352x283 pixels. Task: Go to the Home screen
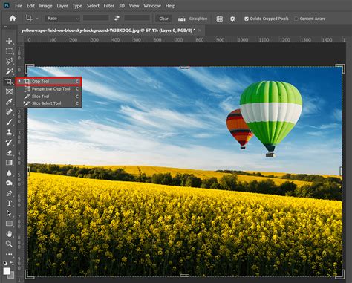(x=13, y=18)
